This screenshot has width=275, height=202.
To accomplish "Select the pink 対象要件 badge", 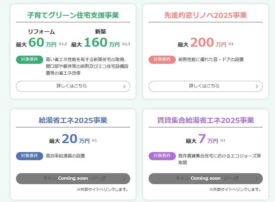I will pos(162,59).
